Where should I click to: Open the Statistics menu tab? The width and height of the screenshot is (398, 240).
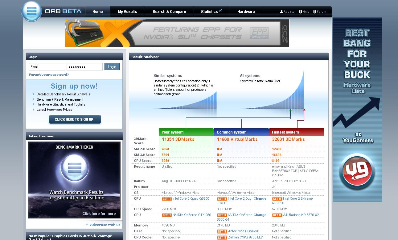(211, 12)
